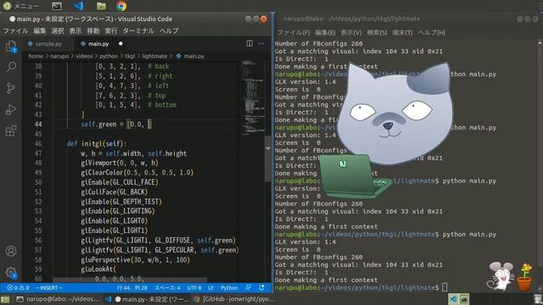Open the Extensions view

[11, 130]
